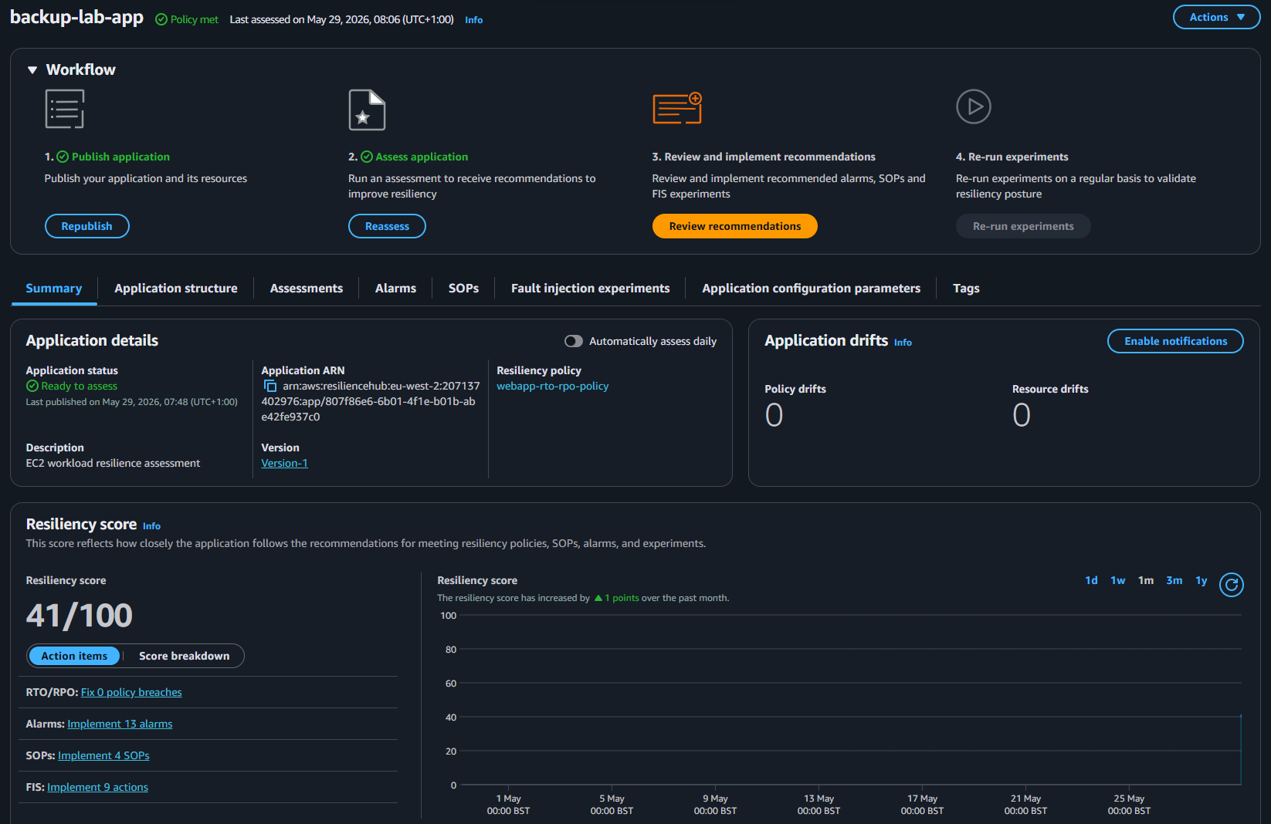Click the Publish application checklist icon
The image size is (1271, 824).
point(65,109)
